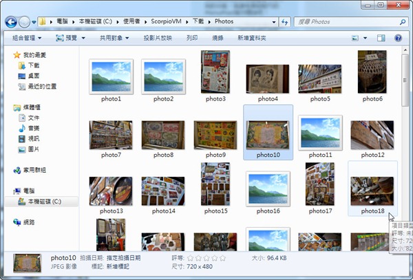Screen dimensions: 413x280
Task: Open the view options dropdown arrow
Action: (x=366, y=38)
